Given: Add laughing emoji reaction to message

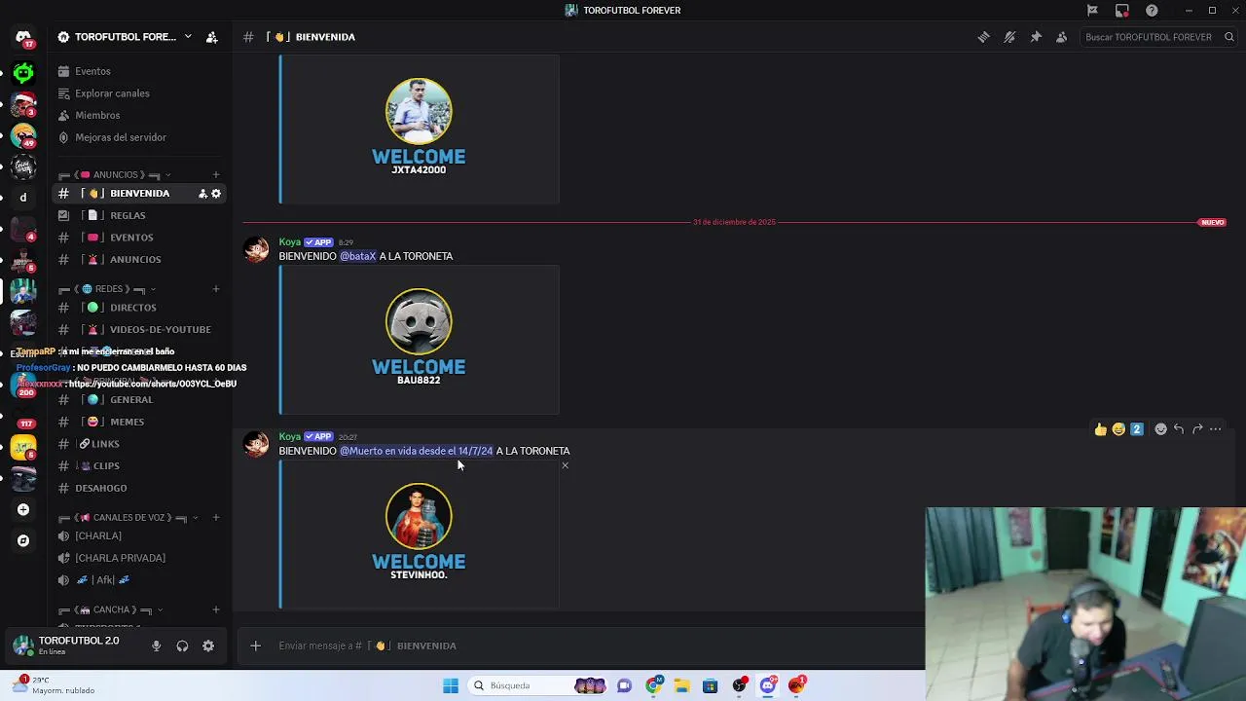Looking at the screenshot, I should coord(1118,429).
